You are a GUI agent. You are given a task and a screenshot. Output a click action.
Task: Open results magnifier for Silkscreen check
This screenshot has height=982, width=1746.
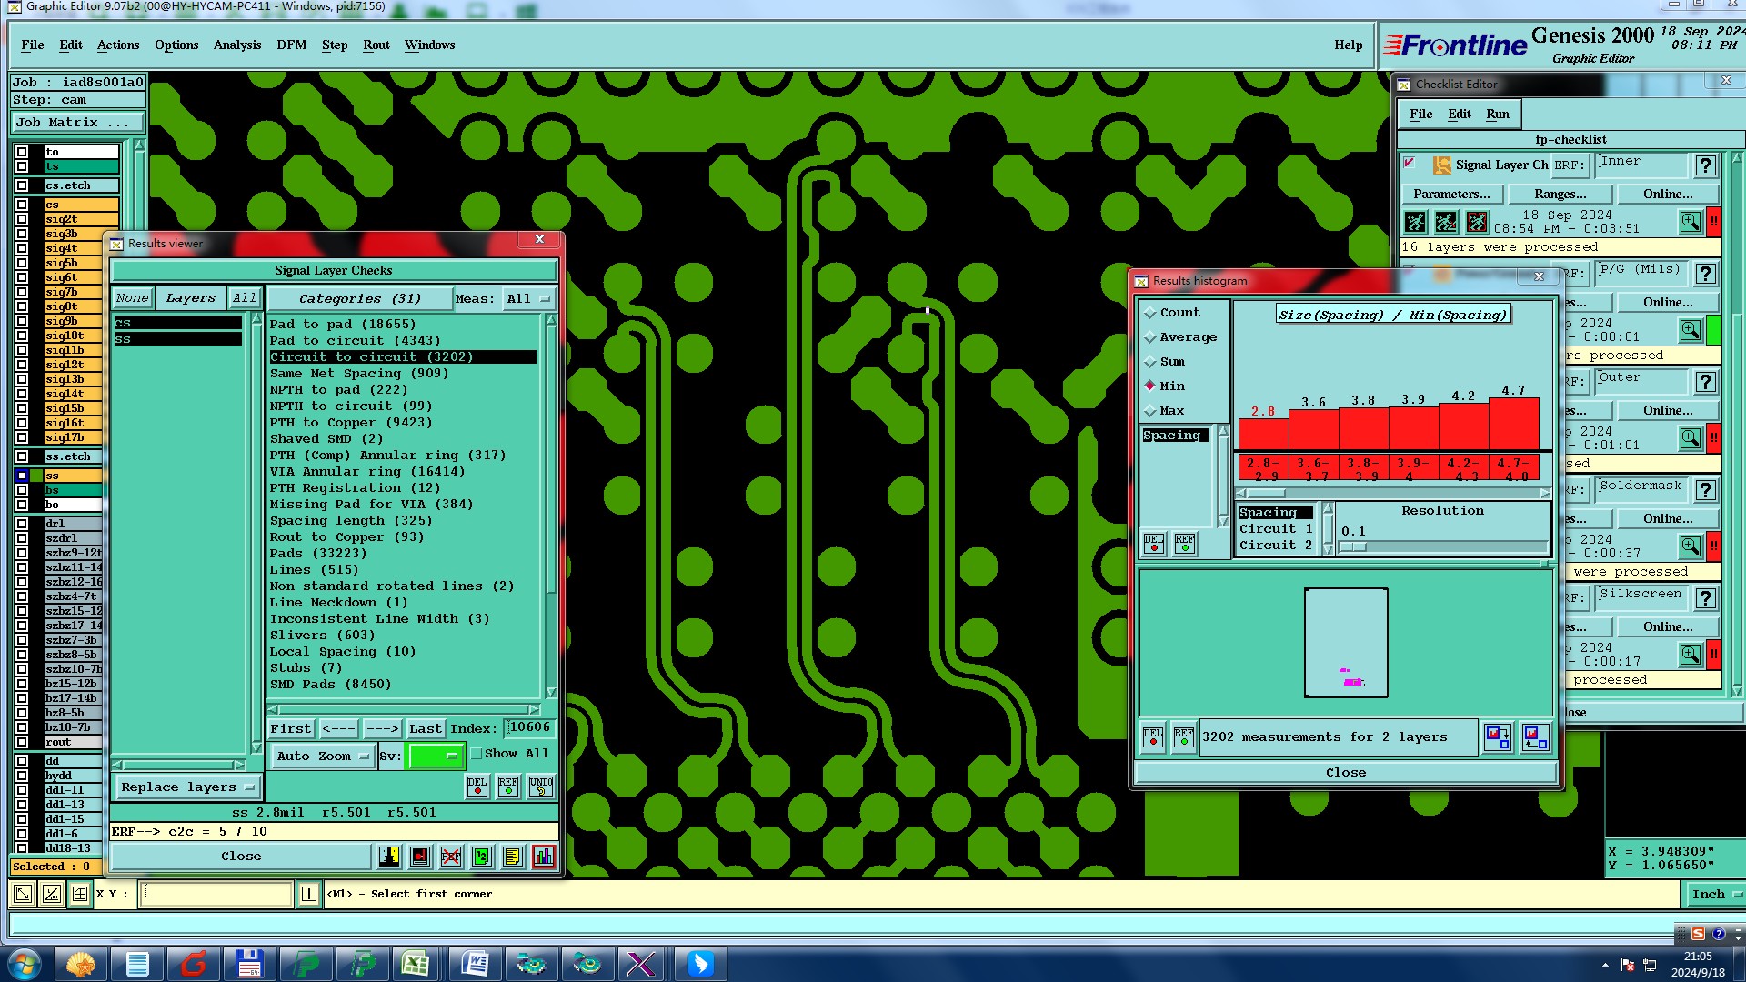(1691, 655)
